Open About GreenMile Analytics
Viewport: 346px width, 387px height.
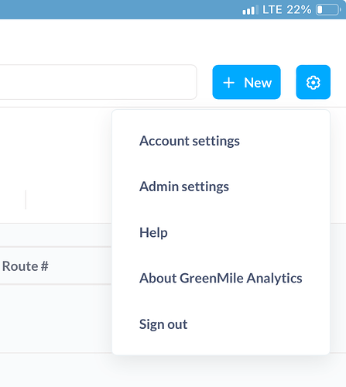[221, 278]
